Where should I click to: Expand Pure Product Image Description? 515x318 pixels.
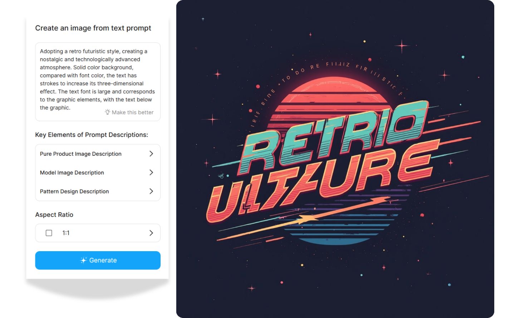point(98,154)
